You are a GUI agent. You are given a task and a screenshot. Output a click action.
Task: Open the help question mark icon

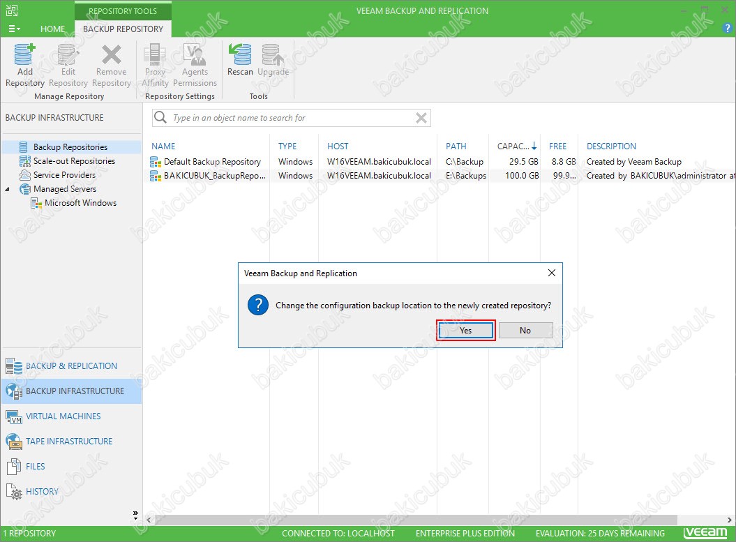[728, 28]
